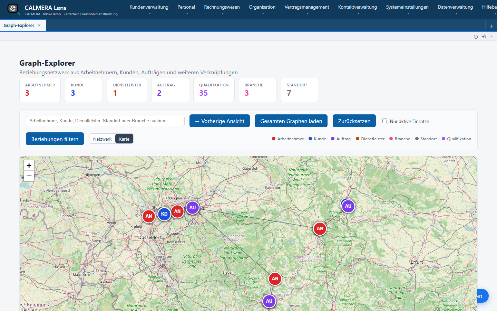Open the Datenverwaltung menu
Viewport: 497px width, 311px height.
455,9
